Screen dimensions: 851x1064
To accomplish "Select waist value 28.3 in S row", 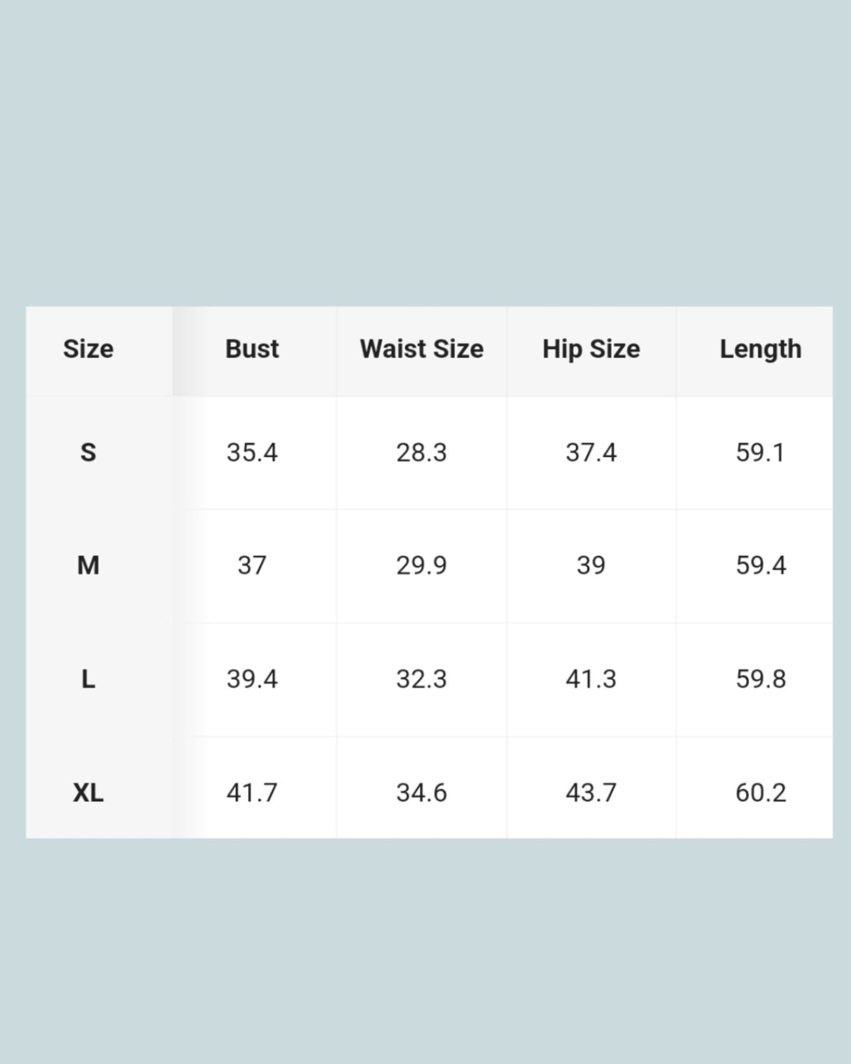I will 421,453.
